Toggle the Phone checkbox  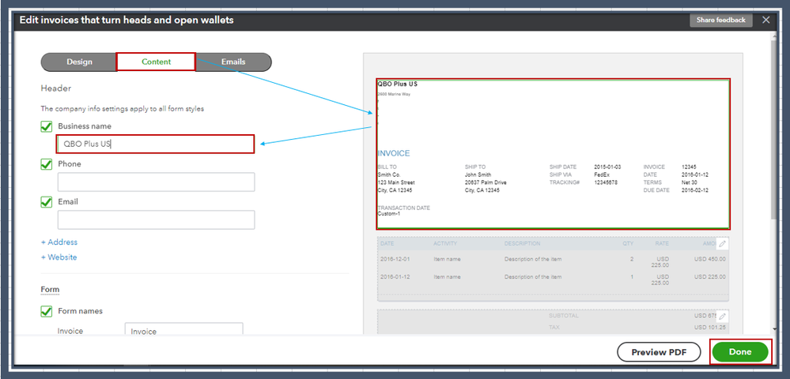click(47, 164)
